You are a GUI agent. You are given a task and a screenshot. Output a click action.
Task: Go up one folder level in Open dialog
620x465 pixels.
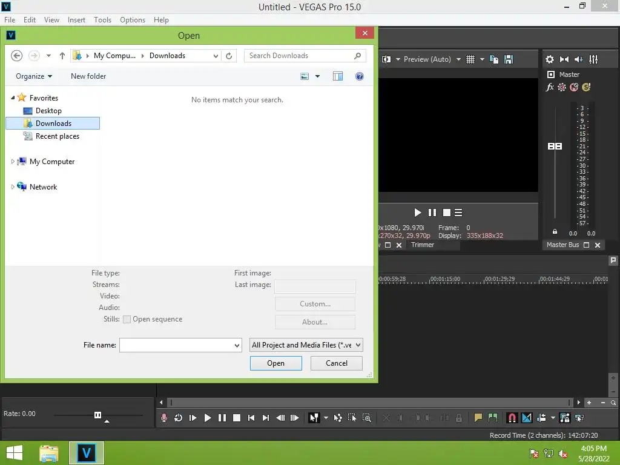(x=62, y=56)
